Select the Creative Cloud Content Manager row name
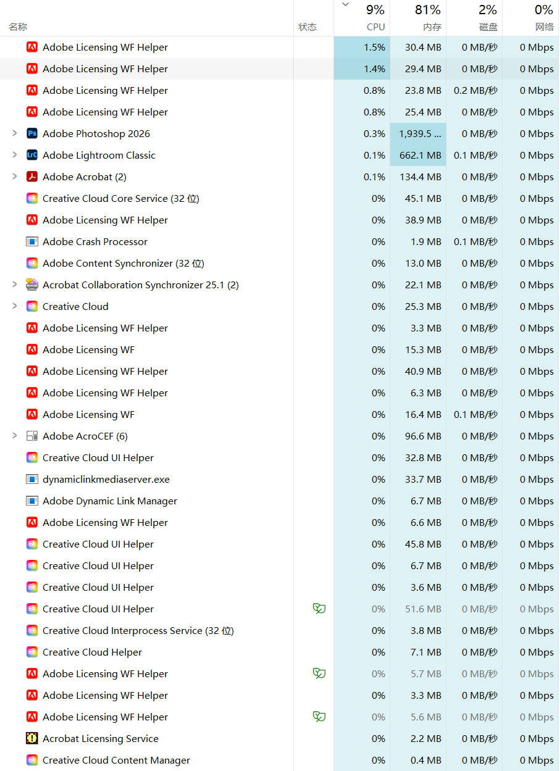The image size is (560, 771). pyautogui.click(x=116, y=760)
